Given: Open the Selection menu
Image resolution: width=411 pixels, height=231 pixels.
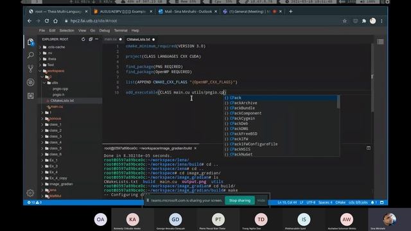Looking at the screenshot, I should [x=67, y=30].
